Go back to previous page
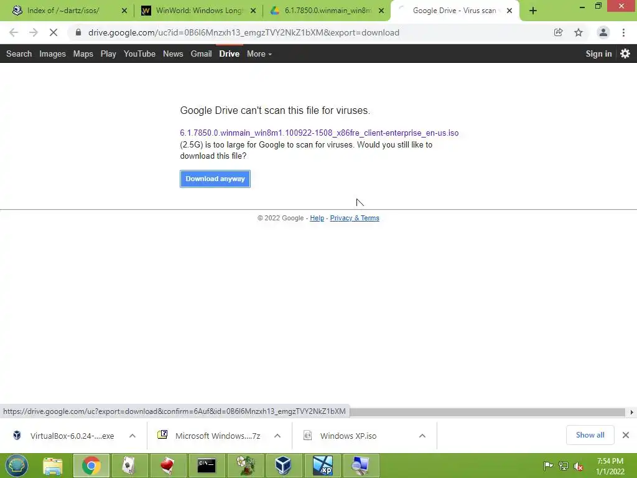 tap(14, 32)
